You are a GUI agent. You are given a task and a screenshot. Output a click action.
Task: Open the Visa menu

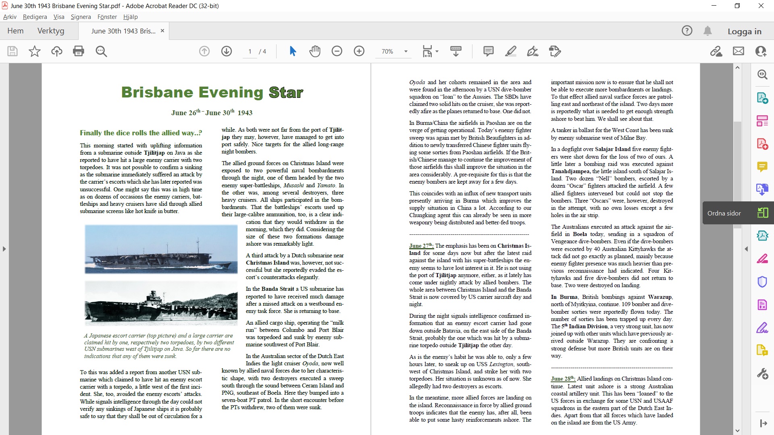pos(59,17)
